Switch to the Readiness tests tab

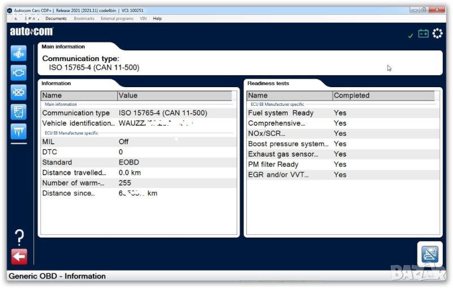point(268,83)
